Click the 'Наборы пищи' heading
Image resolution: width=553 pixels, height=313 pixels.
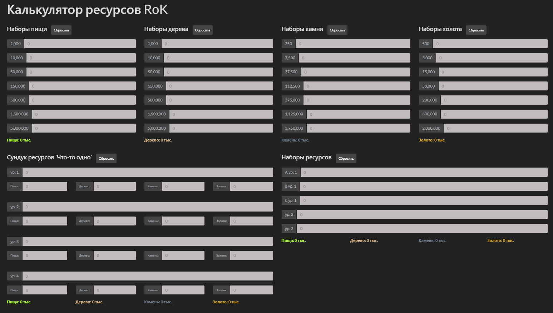coord(27,29)
